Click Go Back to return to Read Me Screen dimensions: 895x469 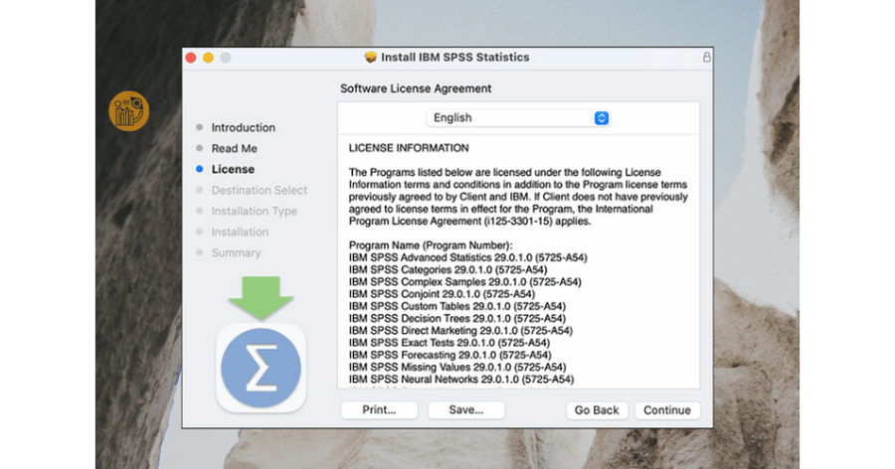pyautogui.click(x=597, y=410)
